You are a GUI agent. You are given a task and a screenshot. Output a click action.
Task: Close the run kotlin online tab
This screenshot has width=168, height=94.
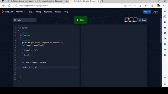[67, 1]
